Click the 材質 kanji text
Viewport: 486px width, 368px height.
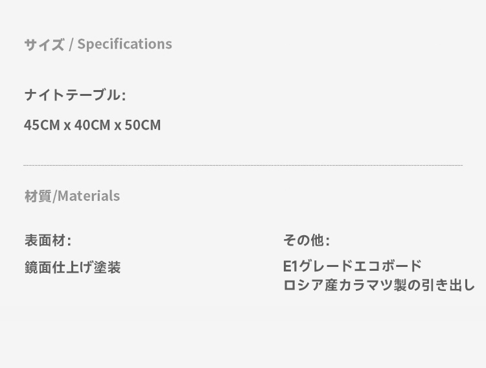click(x=38, y=196)
